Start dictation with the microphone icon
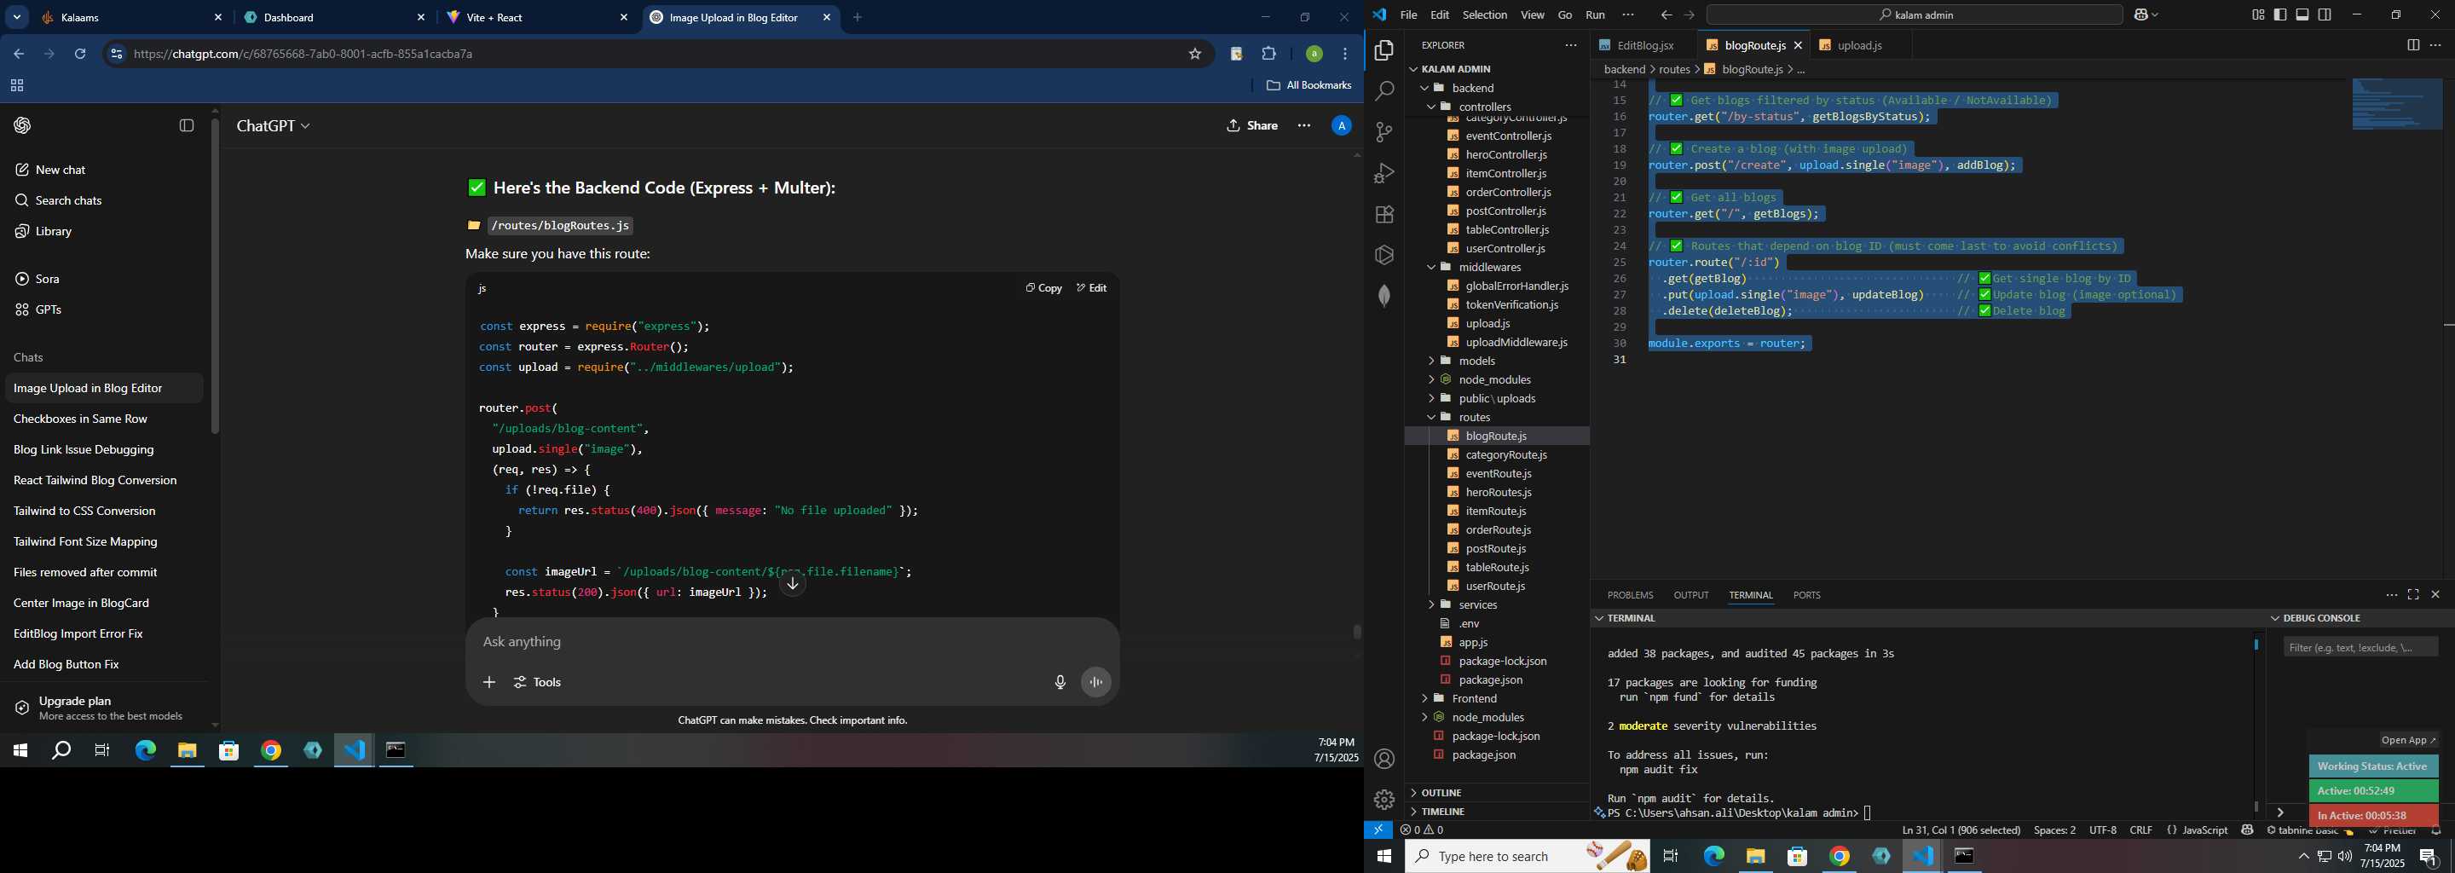Image resolution: width=2455 pixels, height=873 pixels. [1060, 682]
